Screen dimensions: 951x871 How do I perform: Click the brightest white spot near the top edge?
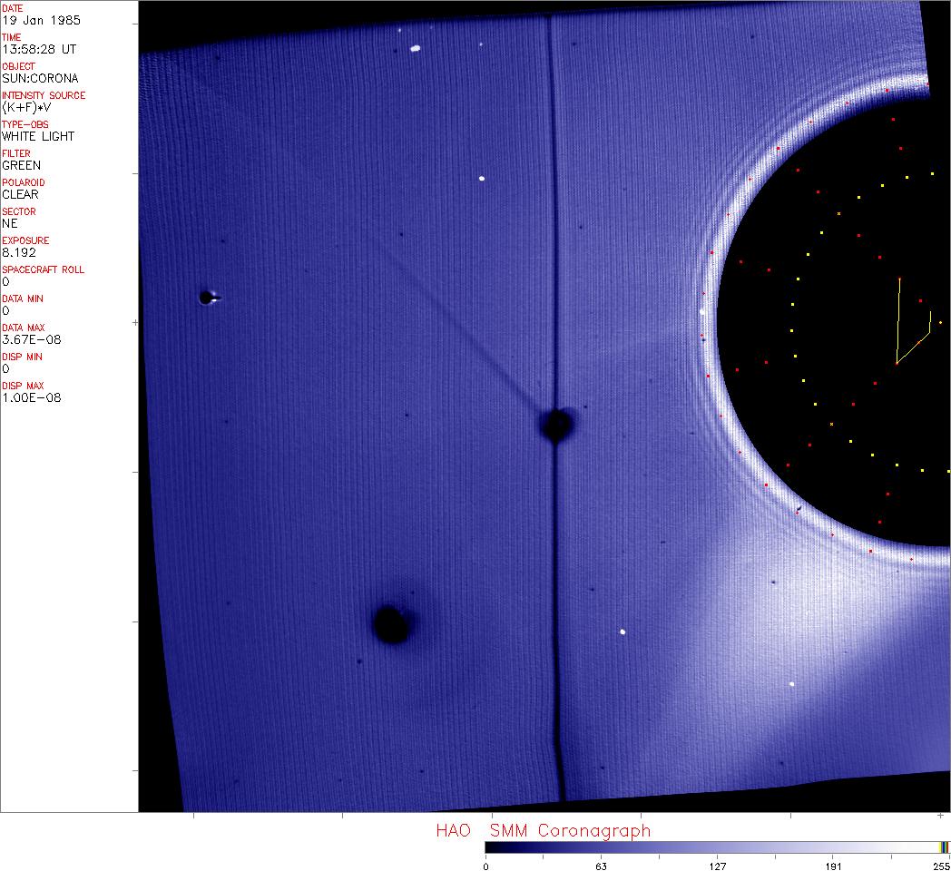416,48
